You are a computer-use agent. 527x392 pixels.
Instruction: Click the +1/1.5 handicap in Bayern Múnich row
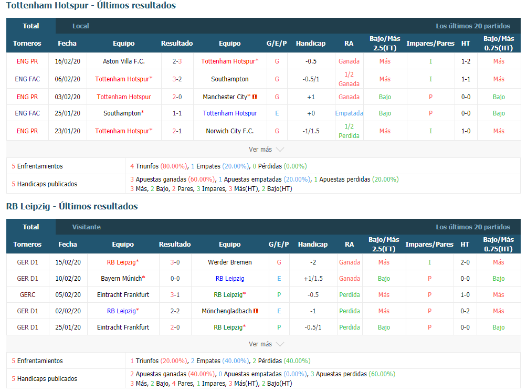313,279
